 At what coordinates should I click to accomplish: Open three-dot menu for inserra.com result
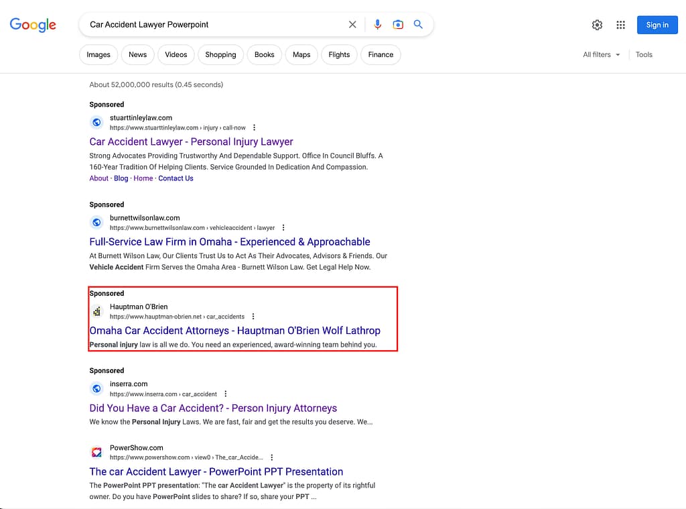click(x=226, y=394)
